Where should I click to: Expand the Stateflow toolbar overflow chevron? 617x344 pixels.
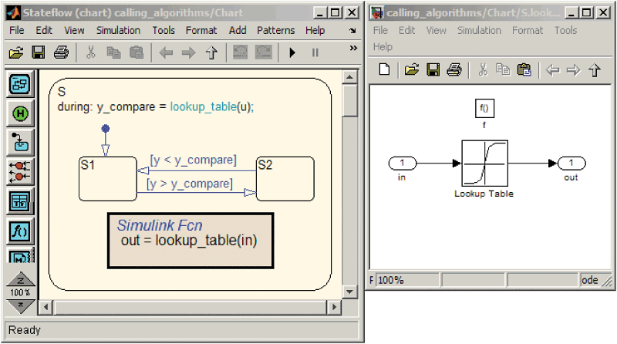(x=353, y=48)
